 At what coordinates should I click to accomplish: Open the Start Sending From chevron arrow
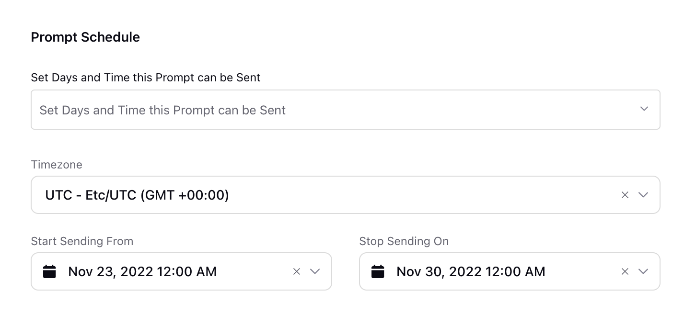click(x=315, y=271)
